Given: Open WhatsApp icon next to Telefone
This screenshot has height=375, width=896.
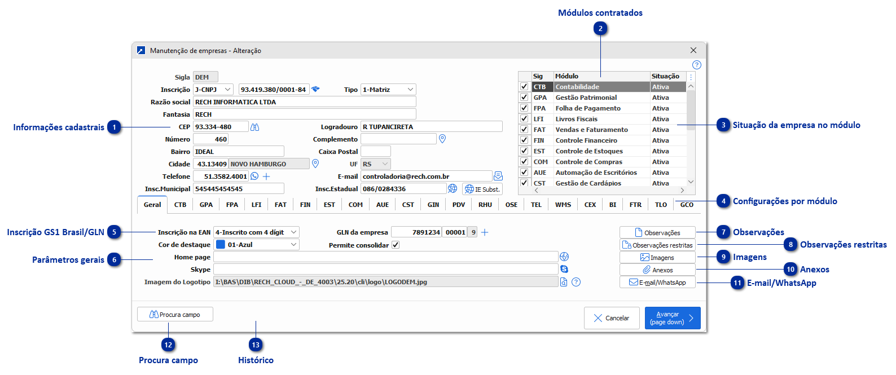Looking at the screenshot, I should click(x=254, y=176).
